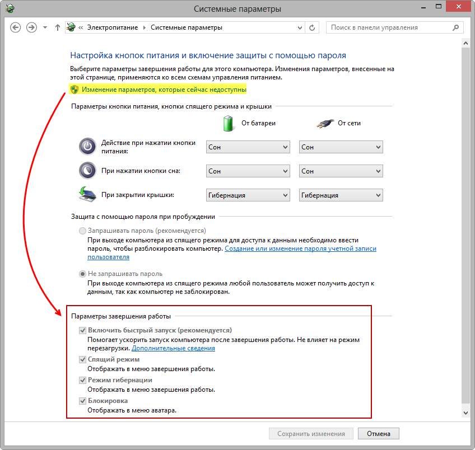Click the breadcrumb double chevron overflow
475x450 pixels.
click(x=81, y=27)
